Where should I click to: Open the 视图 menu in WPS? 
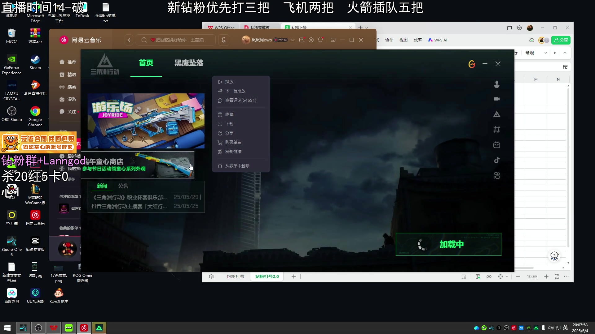click(403, 40)
